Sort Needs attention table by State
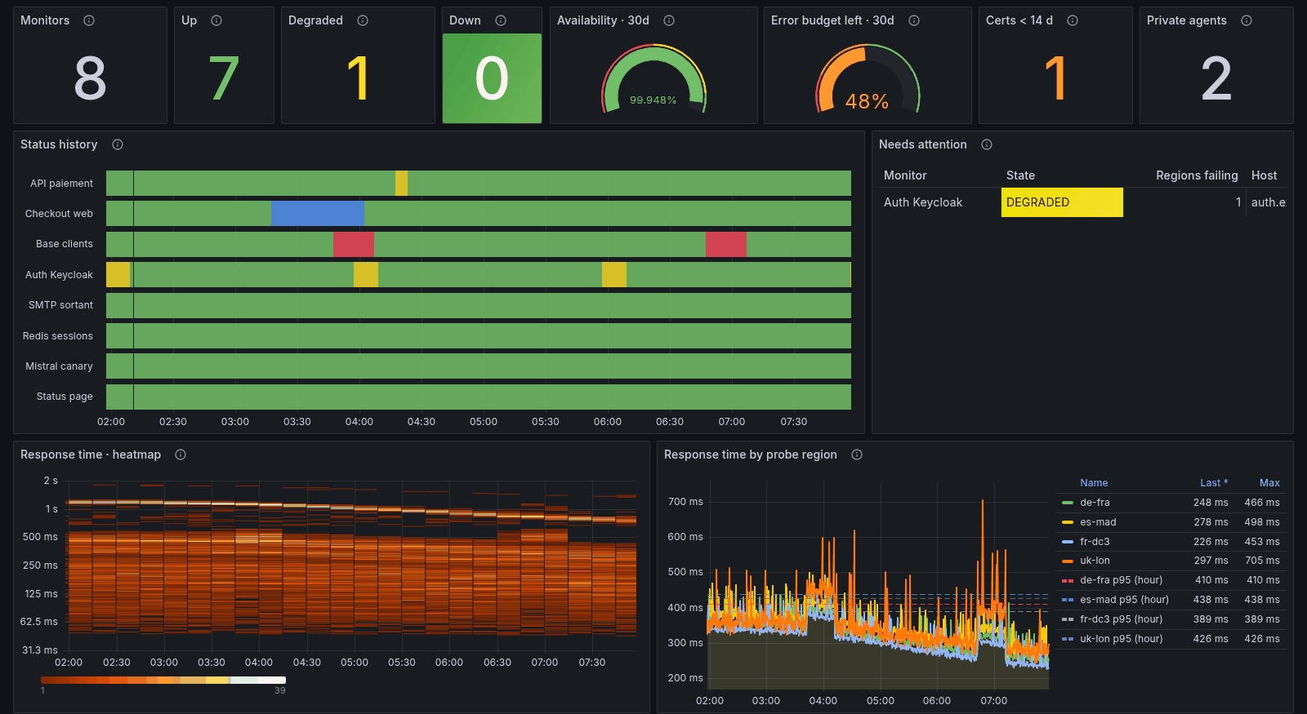Screen dimensions: 1307x714 pos(1020,175)
